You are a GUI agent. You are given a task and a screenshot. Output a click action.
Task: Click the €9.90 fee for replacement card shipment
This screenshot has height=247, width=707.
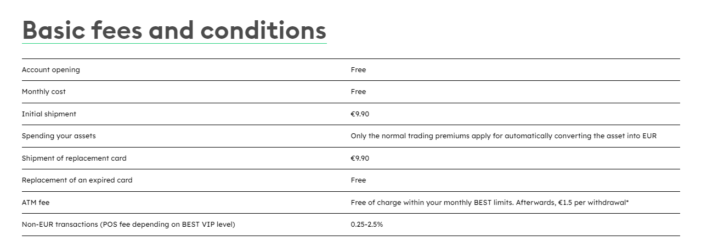click(360, 158)
